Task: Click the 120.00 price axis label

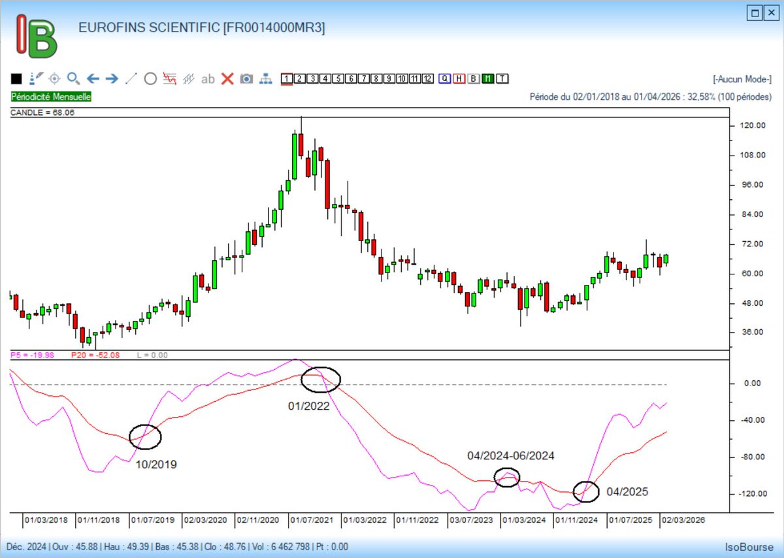Action: click(753, 125)
